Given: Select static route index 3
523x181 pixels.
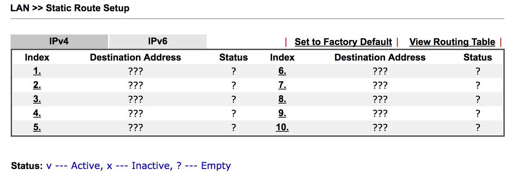Looking at the screenshot, I should coord(37,99).
